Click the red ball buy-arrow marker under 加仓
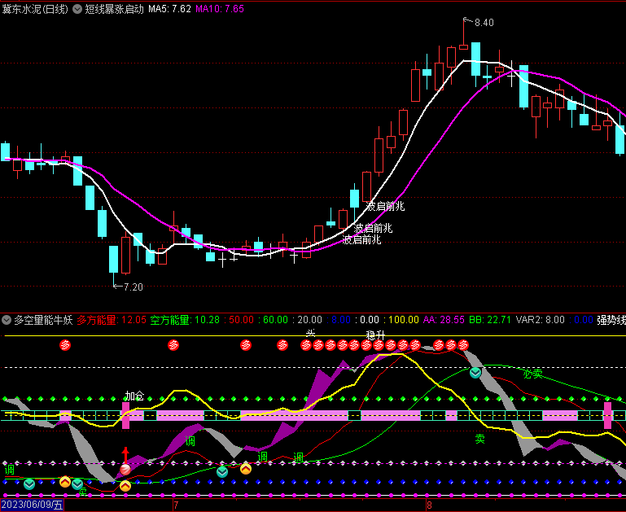 tap(125, 470)
